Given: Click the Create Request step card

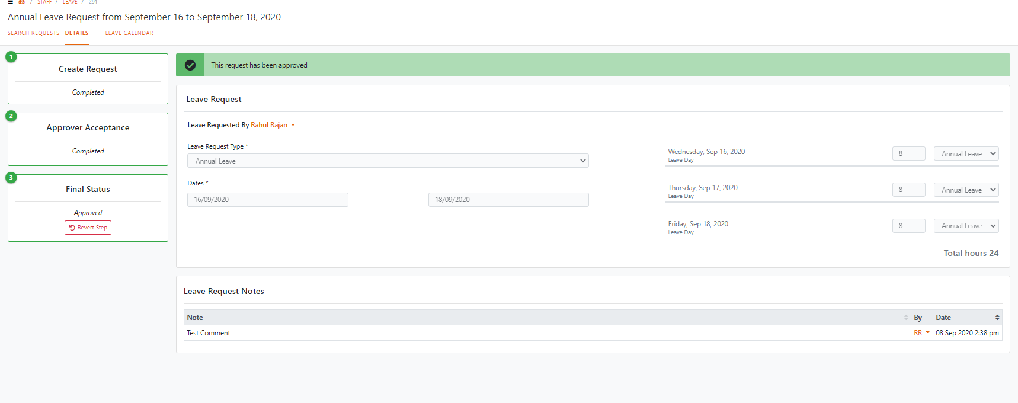Looking at the screenshot, I should coord(88,79).
